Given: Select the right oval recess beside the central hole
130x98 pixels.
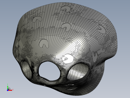Looking at the screenshot, I should pyautogui.click(x=78, y=72).
